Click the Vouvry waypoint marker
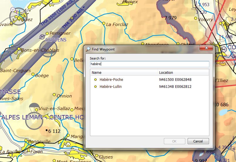236x162 pixels. [x=196, y=18]
